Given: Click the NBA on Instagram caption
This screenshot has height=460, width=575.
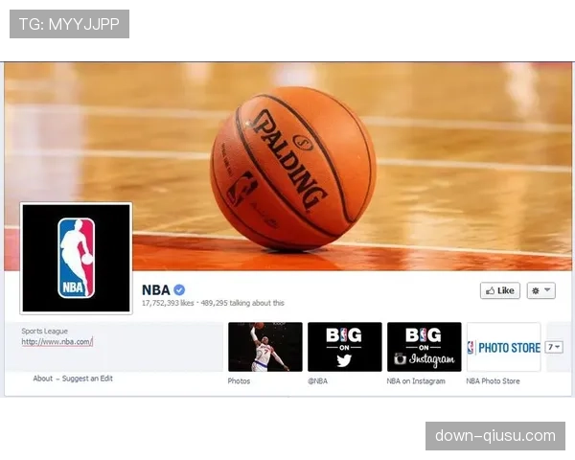Looking at the screenshot, I should tap(416, 381).
